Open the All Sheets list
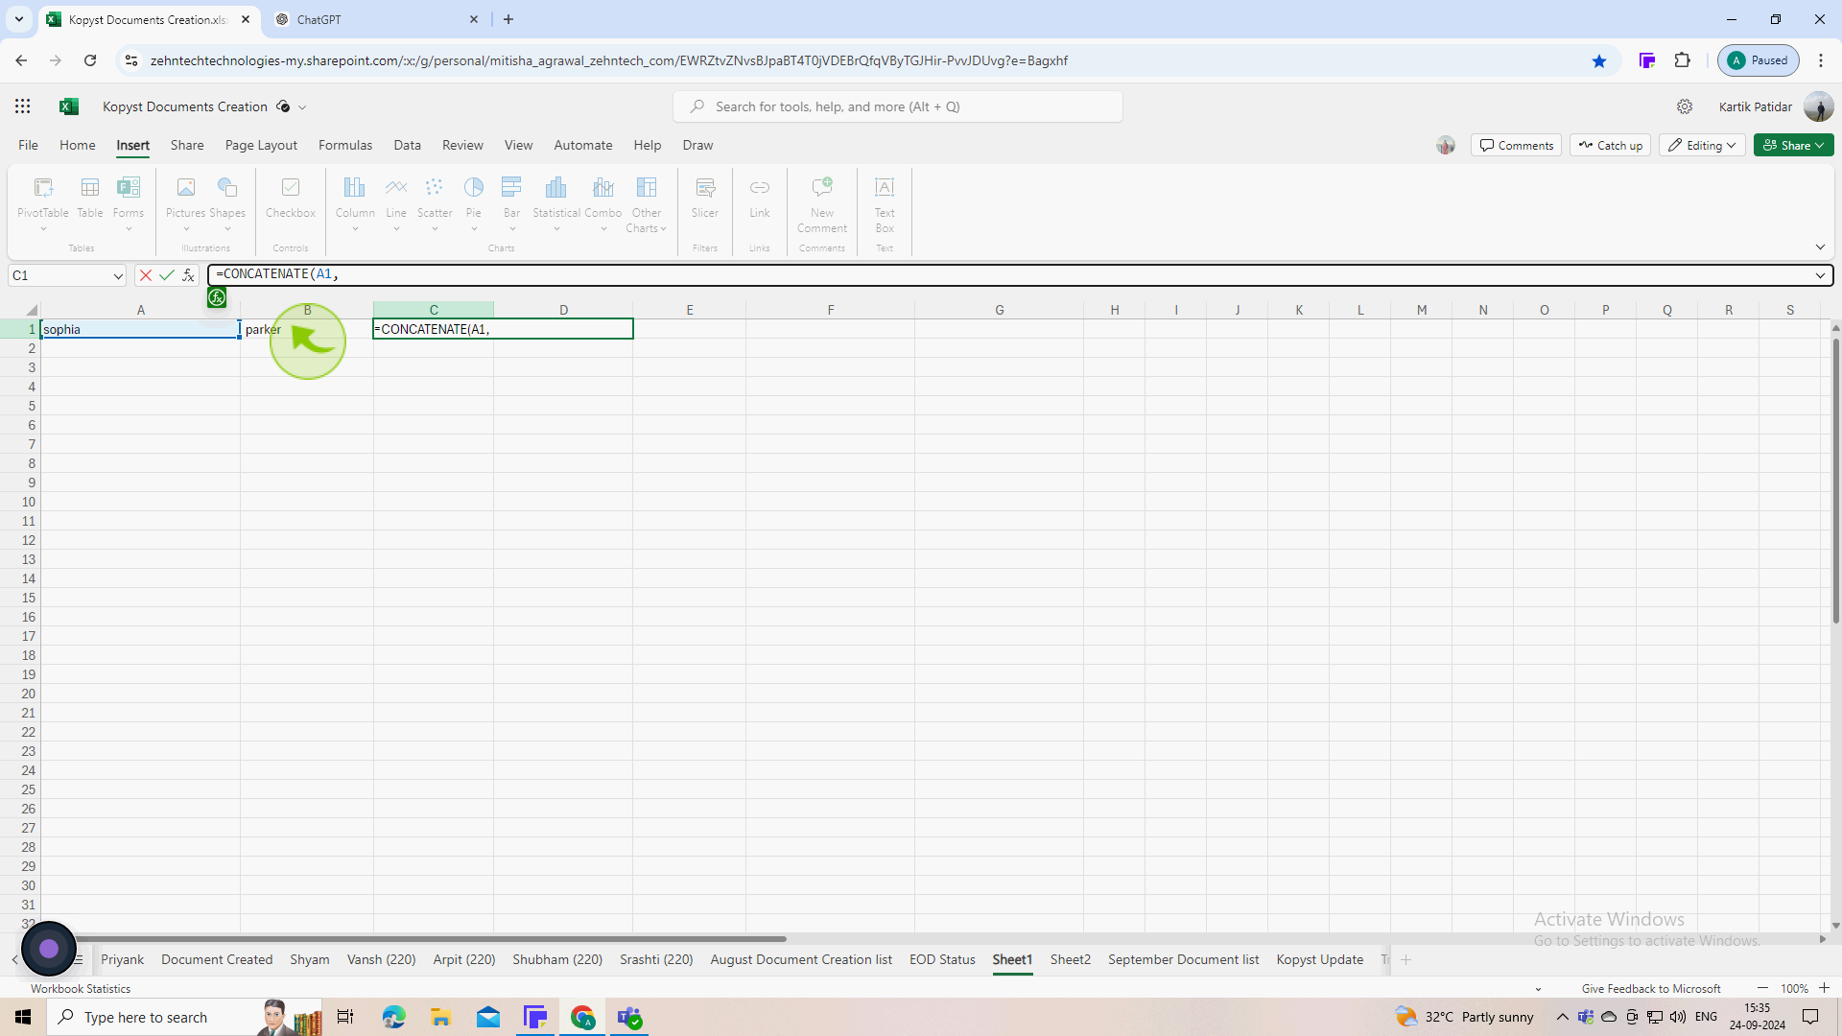 coord(79,959)
